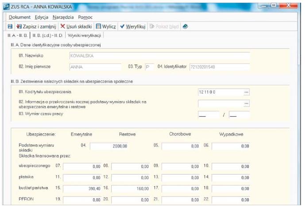Open lookup for Kod tytułu ubezpieczenia
This screenshot has width=306, height=211.
coord(246,92)
